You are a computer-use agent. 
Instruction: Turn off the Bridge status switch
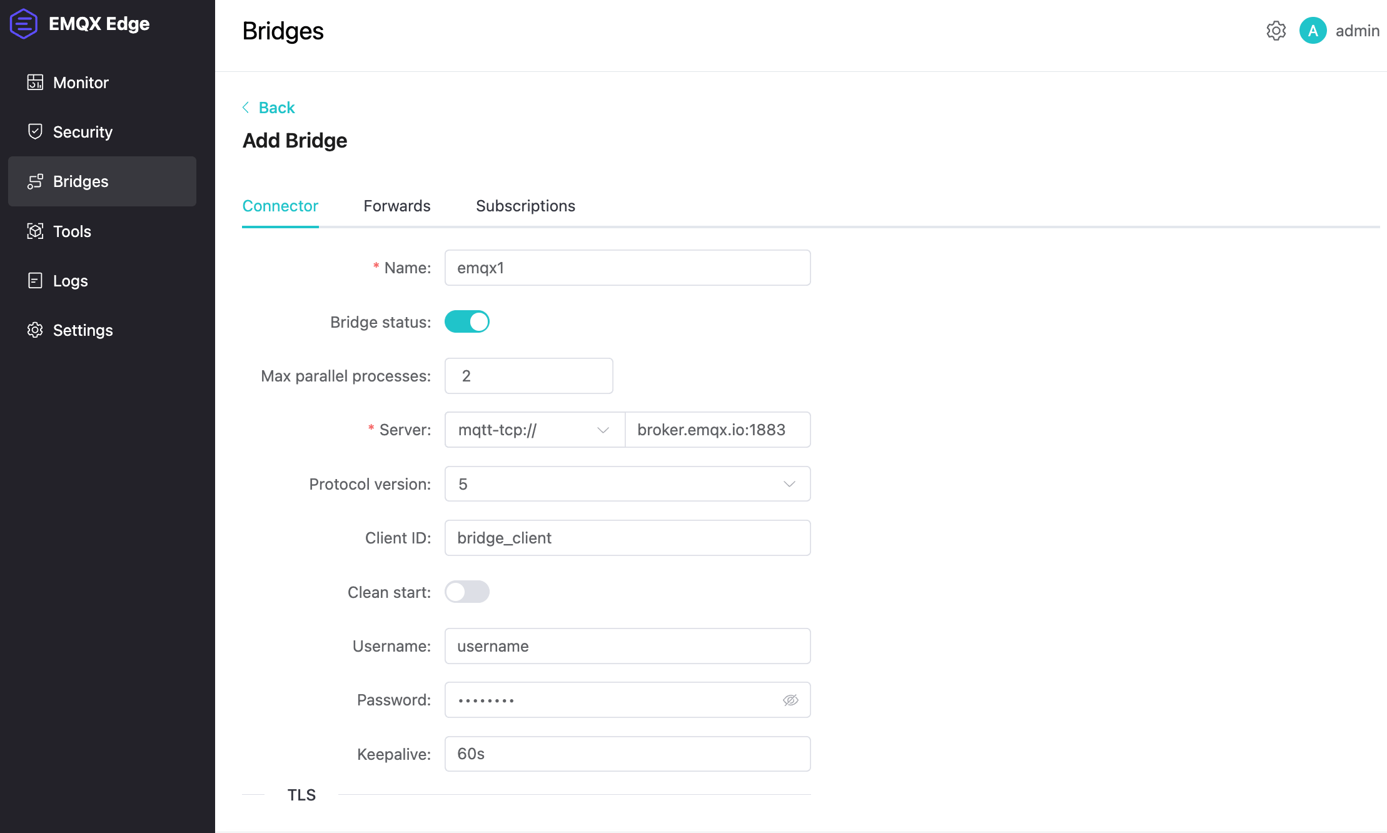click(467, 322)
